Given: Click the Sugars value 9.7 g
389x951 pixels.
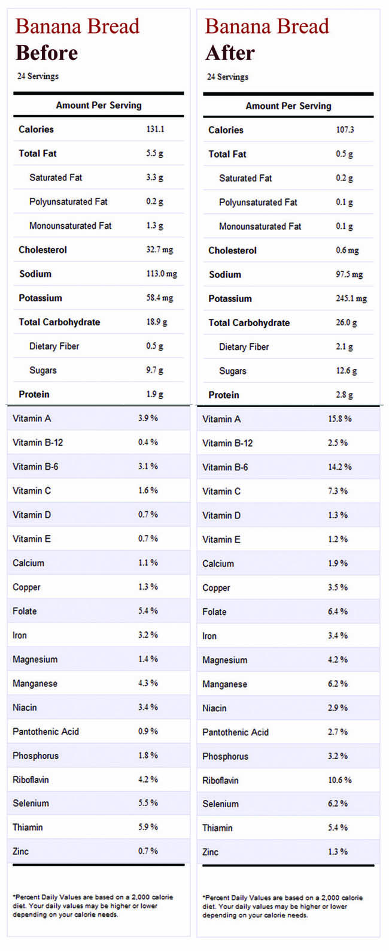Looking at the screenshot, I should pyautogui.click(x=154, y=370).
